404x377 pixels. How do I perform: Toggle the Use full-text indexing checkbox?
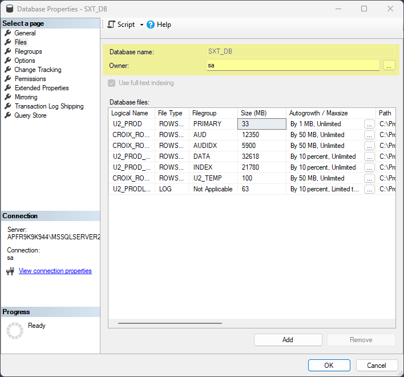(112, 83)
